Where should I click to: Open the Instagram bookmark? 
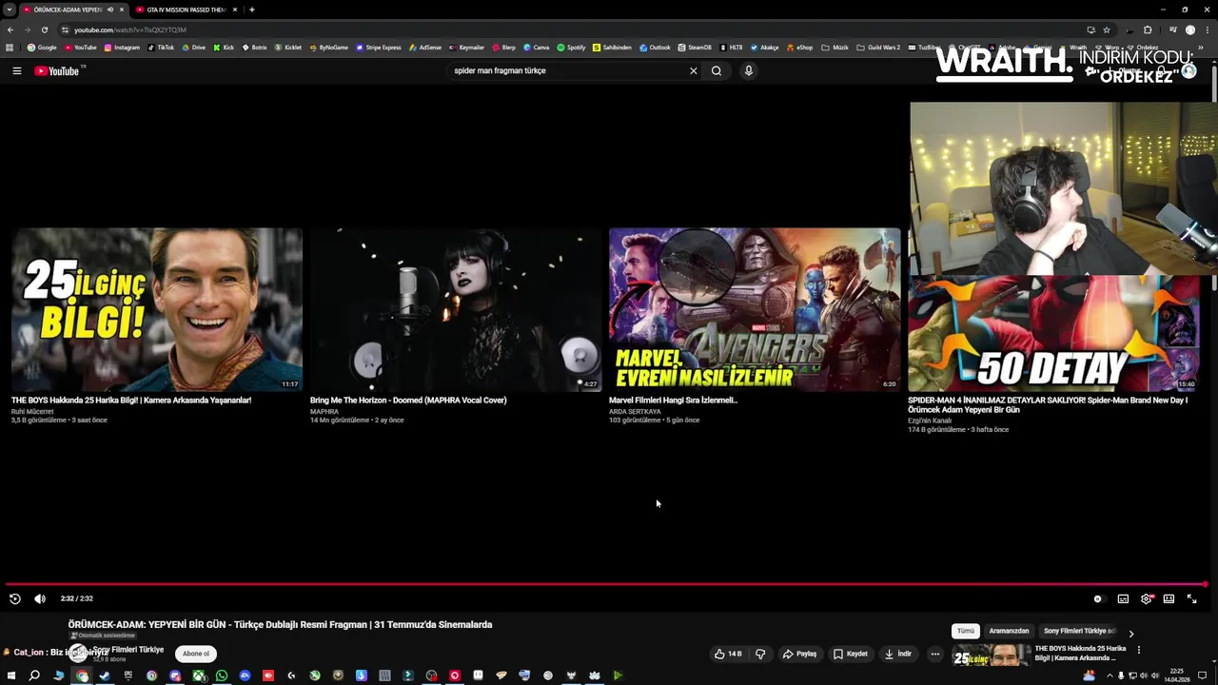(122, 48)
